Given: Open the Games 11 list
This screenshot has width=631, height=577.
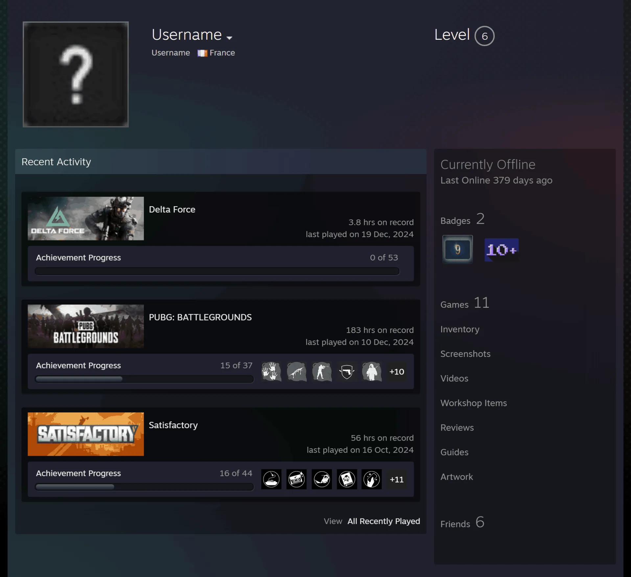Looking at the screenshot, I should (465, 303).
